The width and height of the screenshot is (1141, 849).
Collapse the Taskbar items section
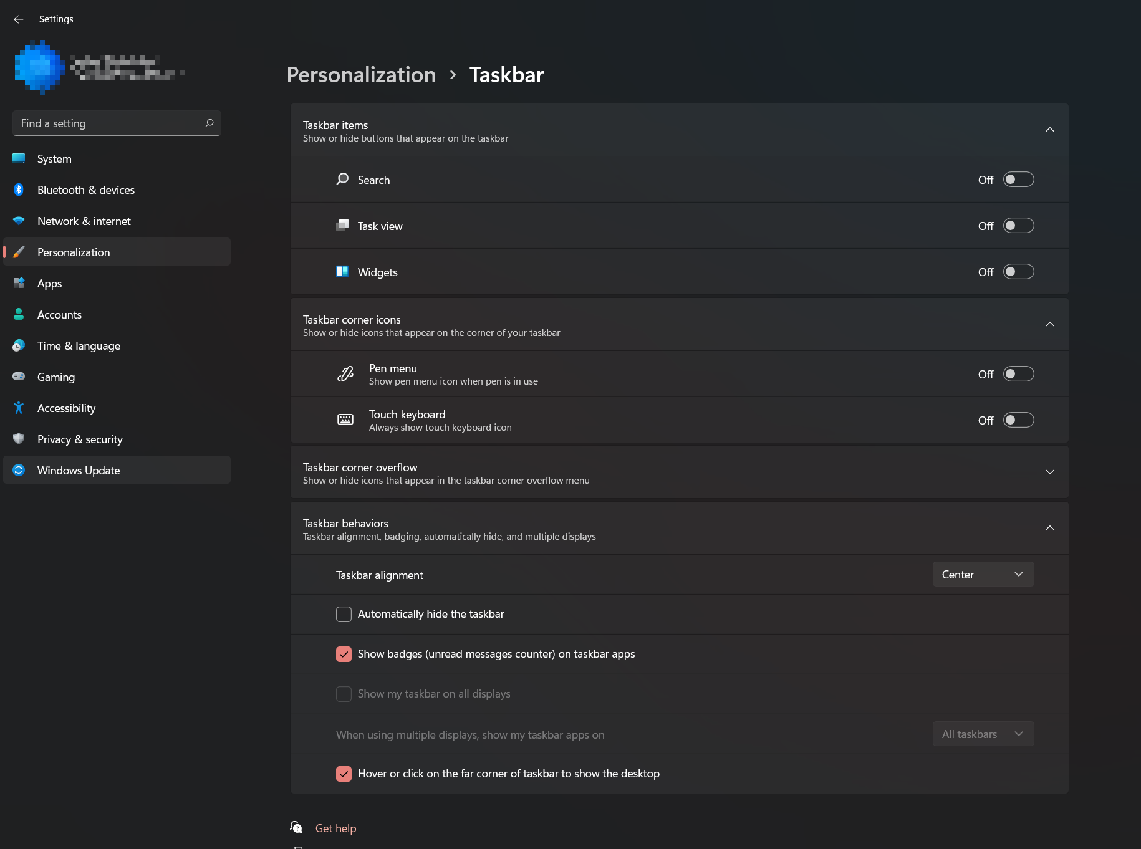[1050, 130]
